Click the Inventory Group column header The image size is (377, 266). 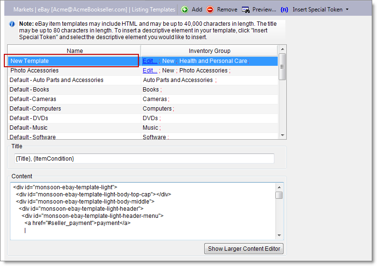click(209, 51)
